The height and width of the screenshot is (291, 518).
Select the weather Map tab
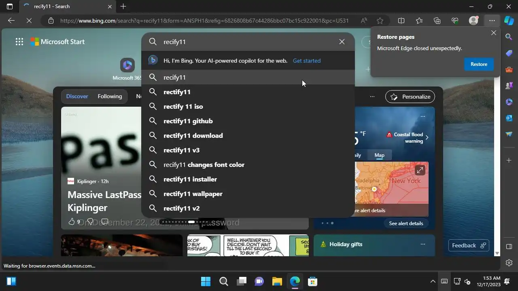(380, 155)
